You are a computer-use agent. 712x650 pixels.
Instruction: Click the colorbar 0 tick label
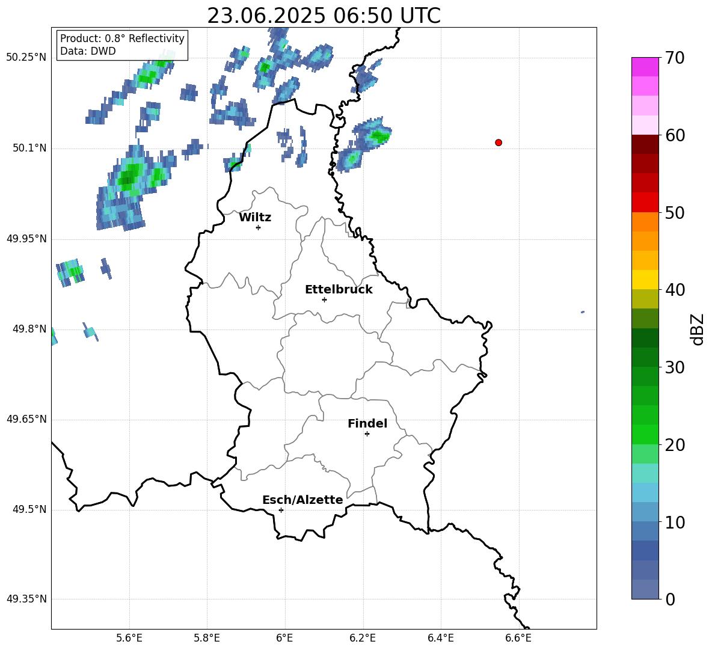tap(670, 599)
